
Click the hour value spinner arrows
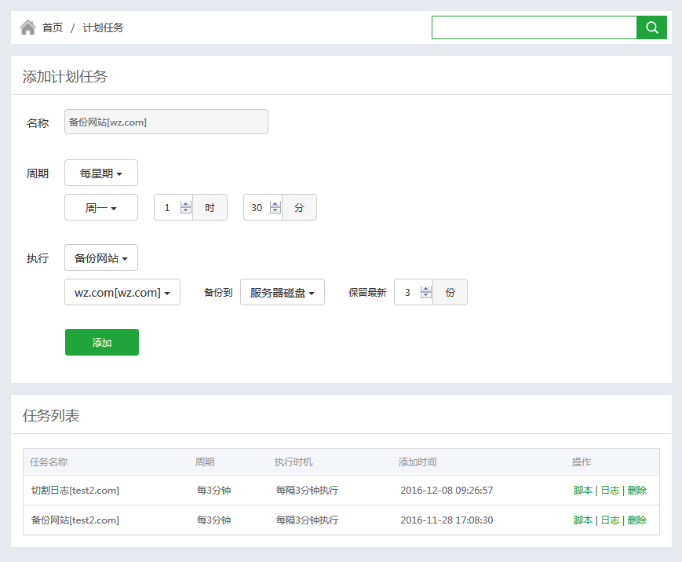coord(186,207)
